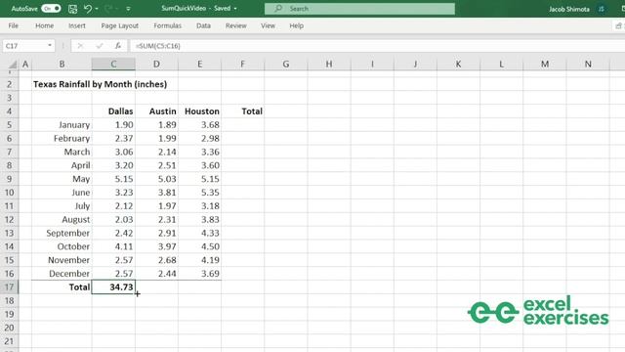
Task: Click the Houston value 5.35
Action: [199, 193]
